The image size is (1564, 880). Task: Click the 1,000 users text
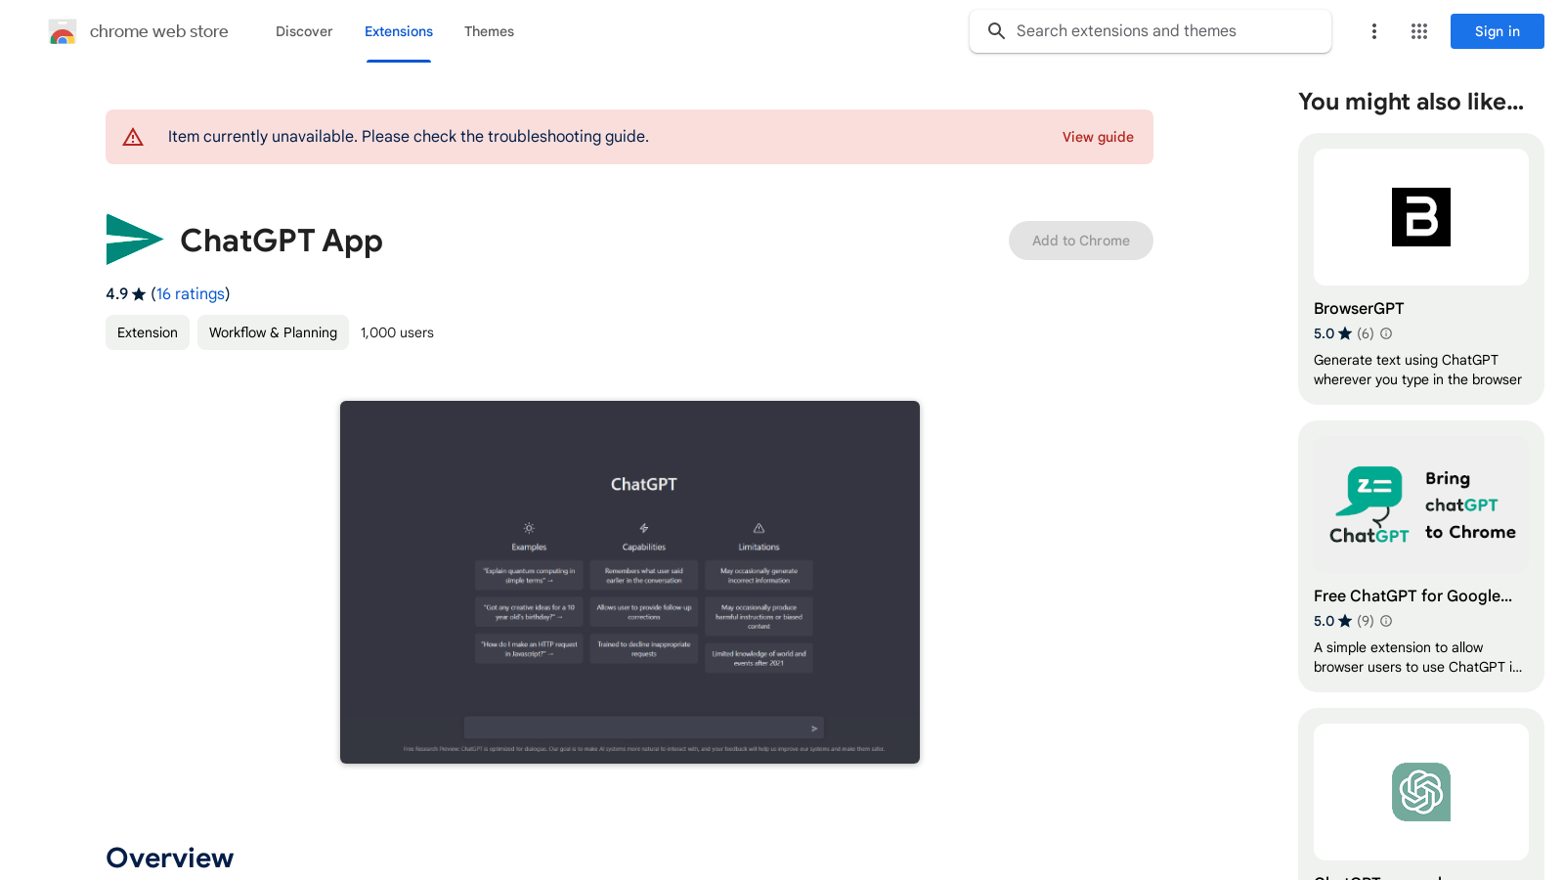coord(397,332)
